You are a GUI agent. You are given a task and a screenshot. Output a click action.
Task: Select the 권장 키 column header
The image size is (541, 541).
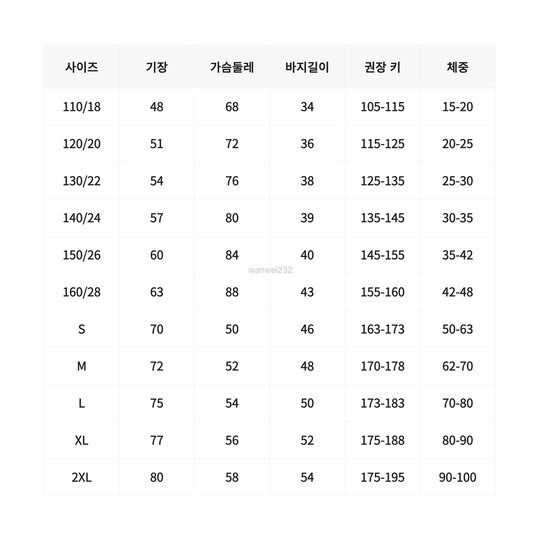point(382,67)
